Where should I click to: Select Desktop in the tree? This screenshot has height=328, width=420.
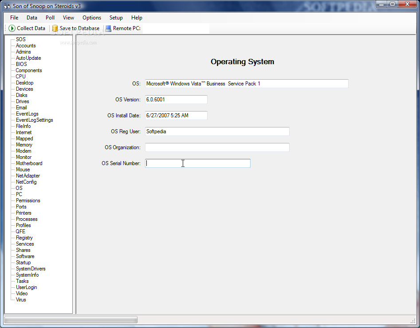click(25, 83)
